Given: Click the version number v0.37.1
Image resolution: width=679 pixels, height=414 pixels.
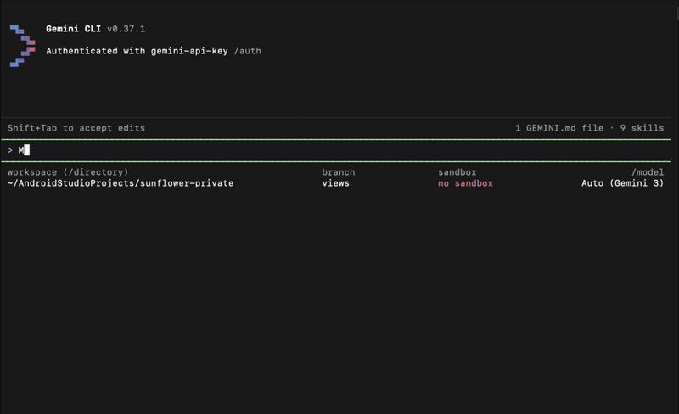Looking at the screenshot, I should (126, 29).
